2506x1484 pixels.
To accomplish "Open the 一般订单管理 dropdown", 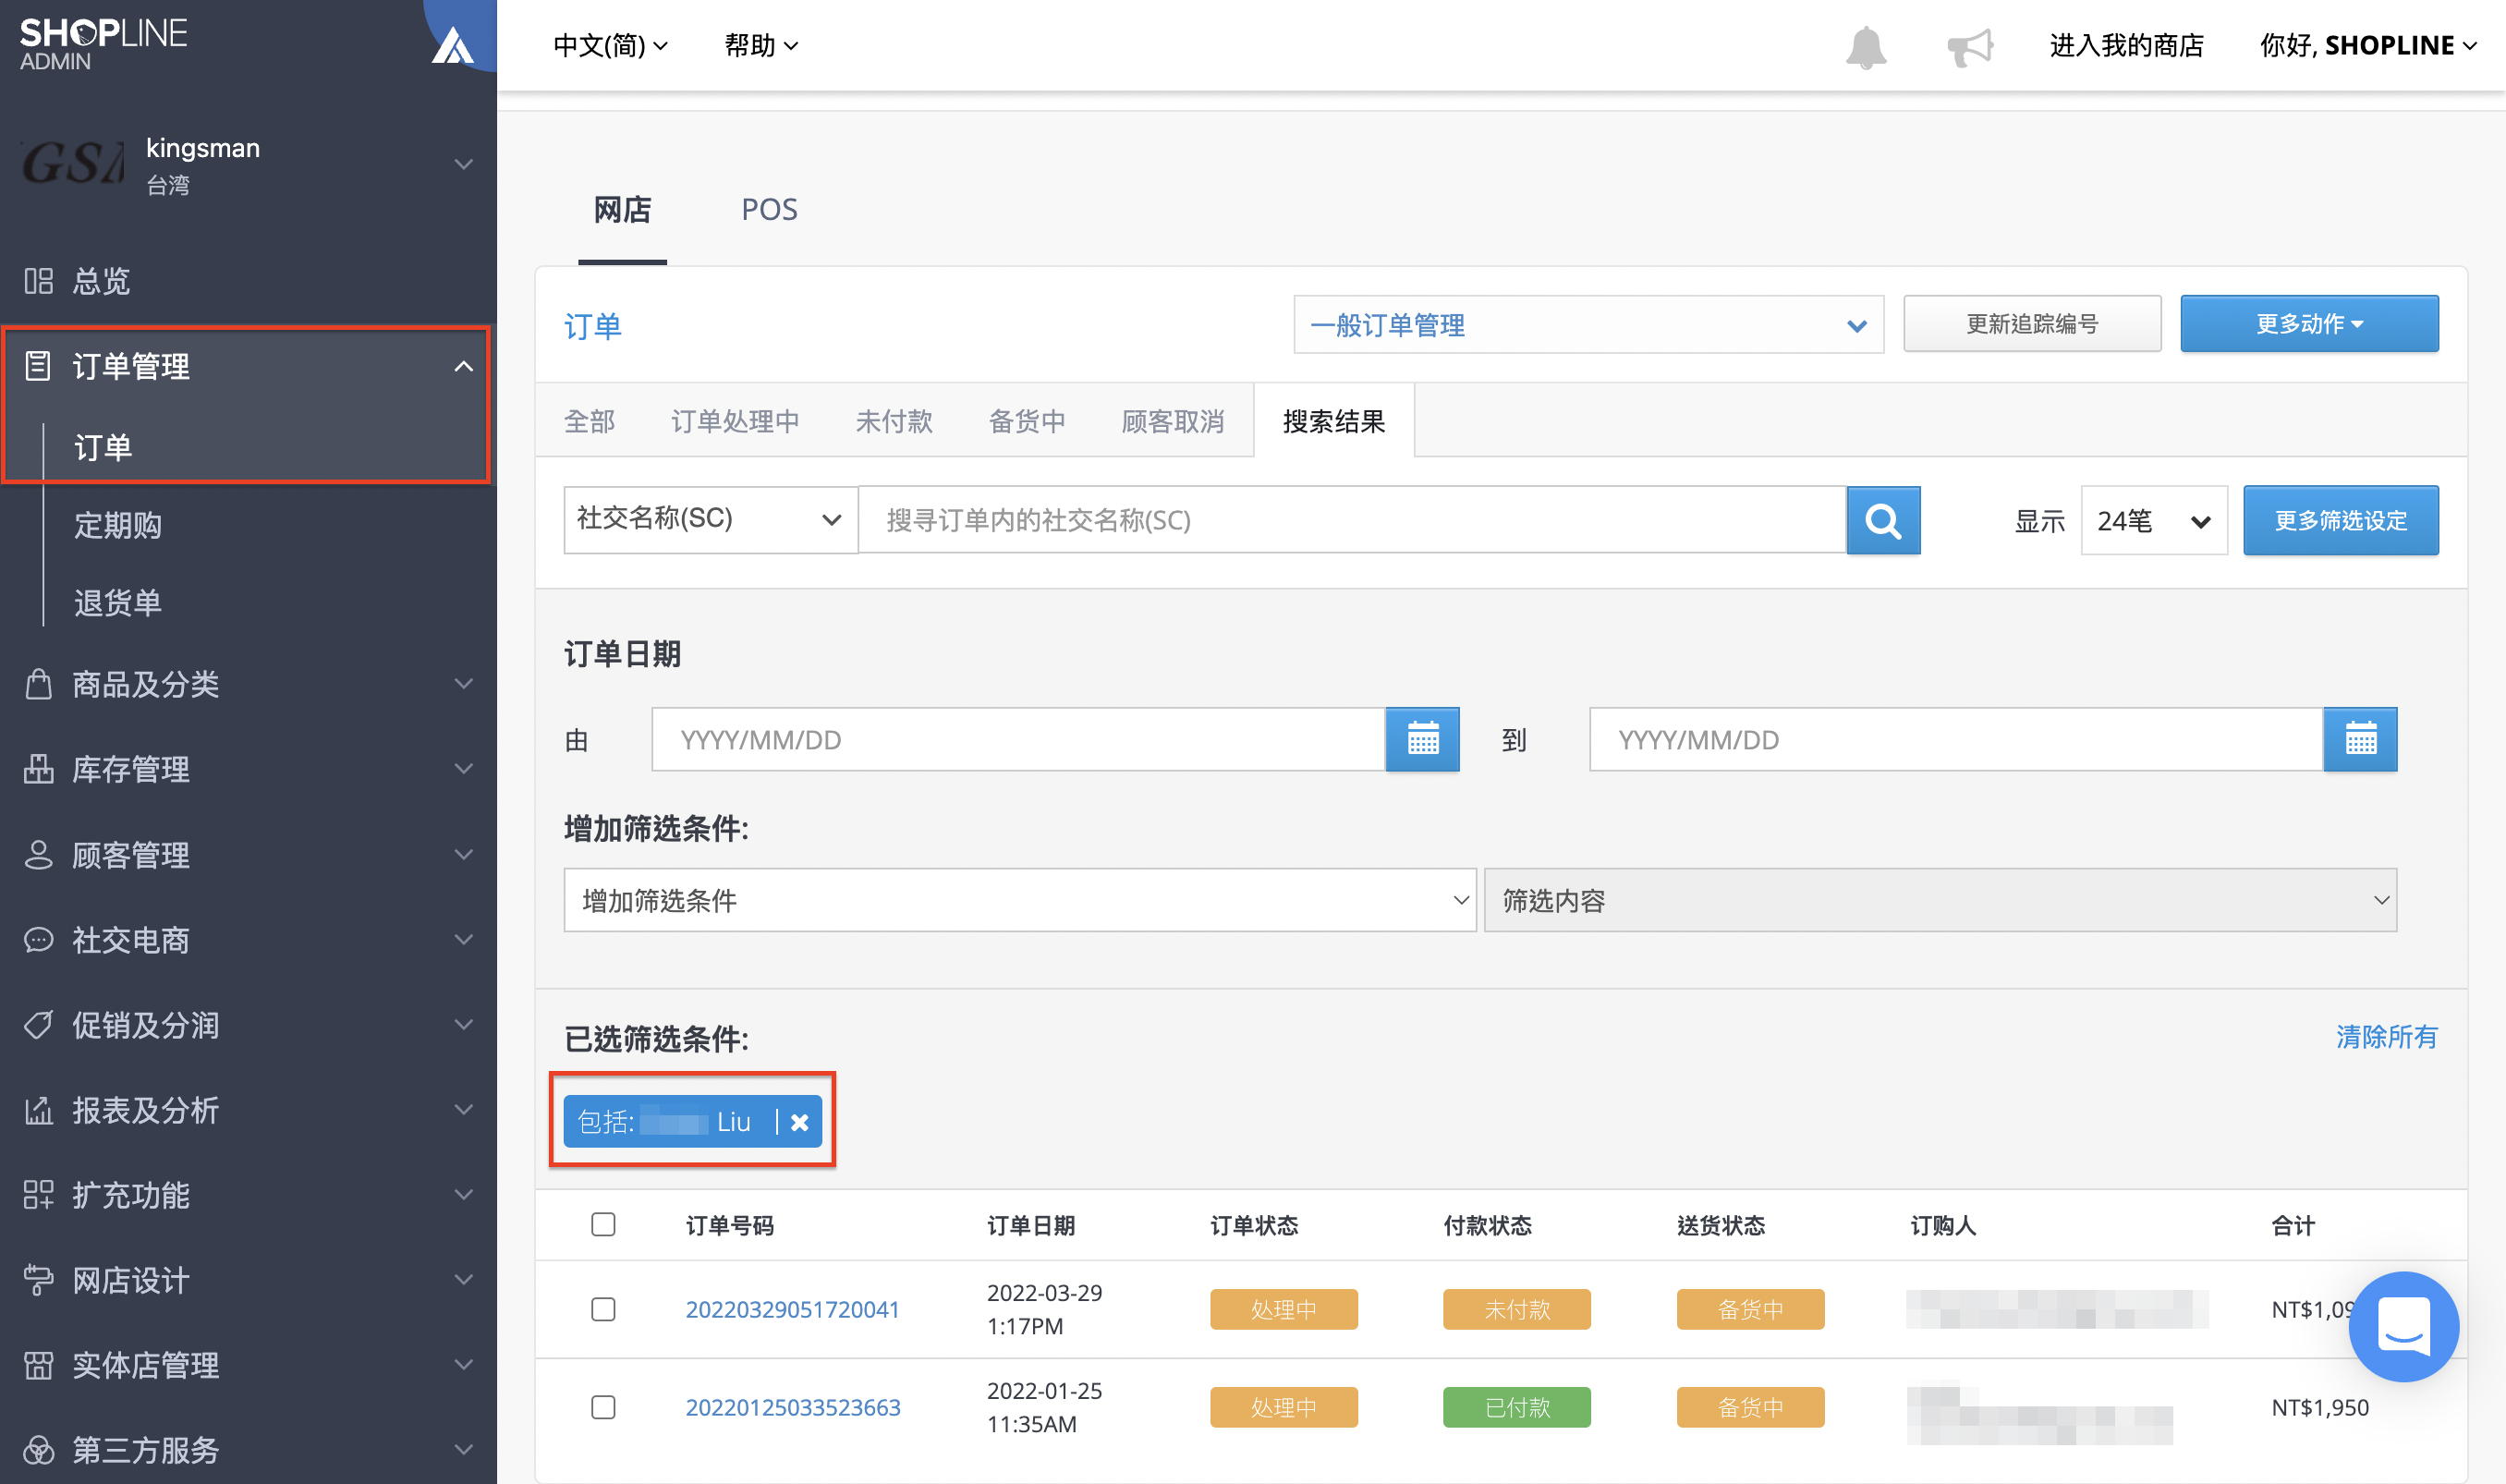I will click(x=1588, y=325).
